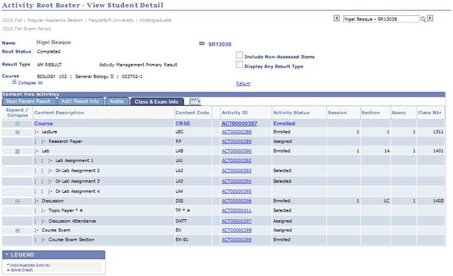Collapse the LEGEND section triangle
The width and height of the screenshot is (453, 276).
point(7,255)
